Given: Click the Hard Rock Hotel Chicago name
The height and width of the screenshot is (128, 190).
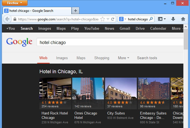Looking at the screenshot, I should 55,115.
